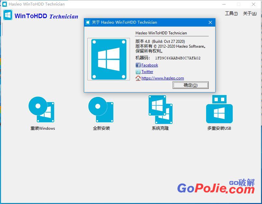Click the machine code 1FD9C66AAB4B0C7AFA02
Screen dimensions: 262x204
[x=177, y=58]
